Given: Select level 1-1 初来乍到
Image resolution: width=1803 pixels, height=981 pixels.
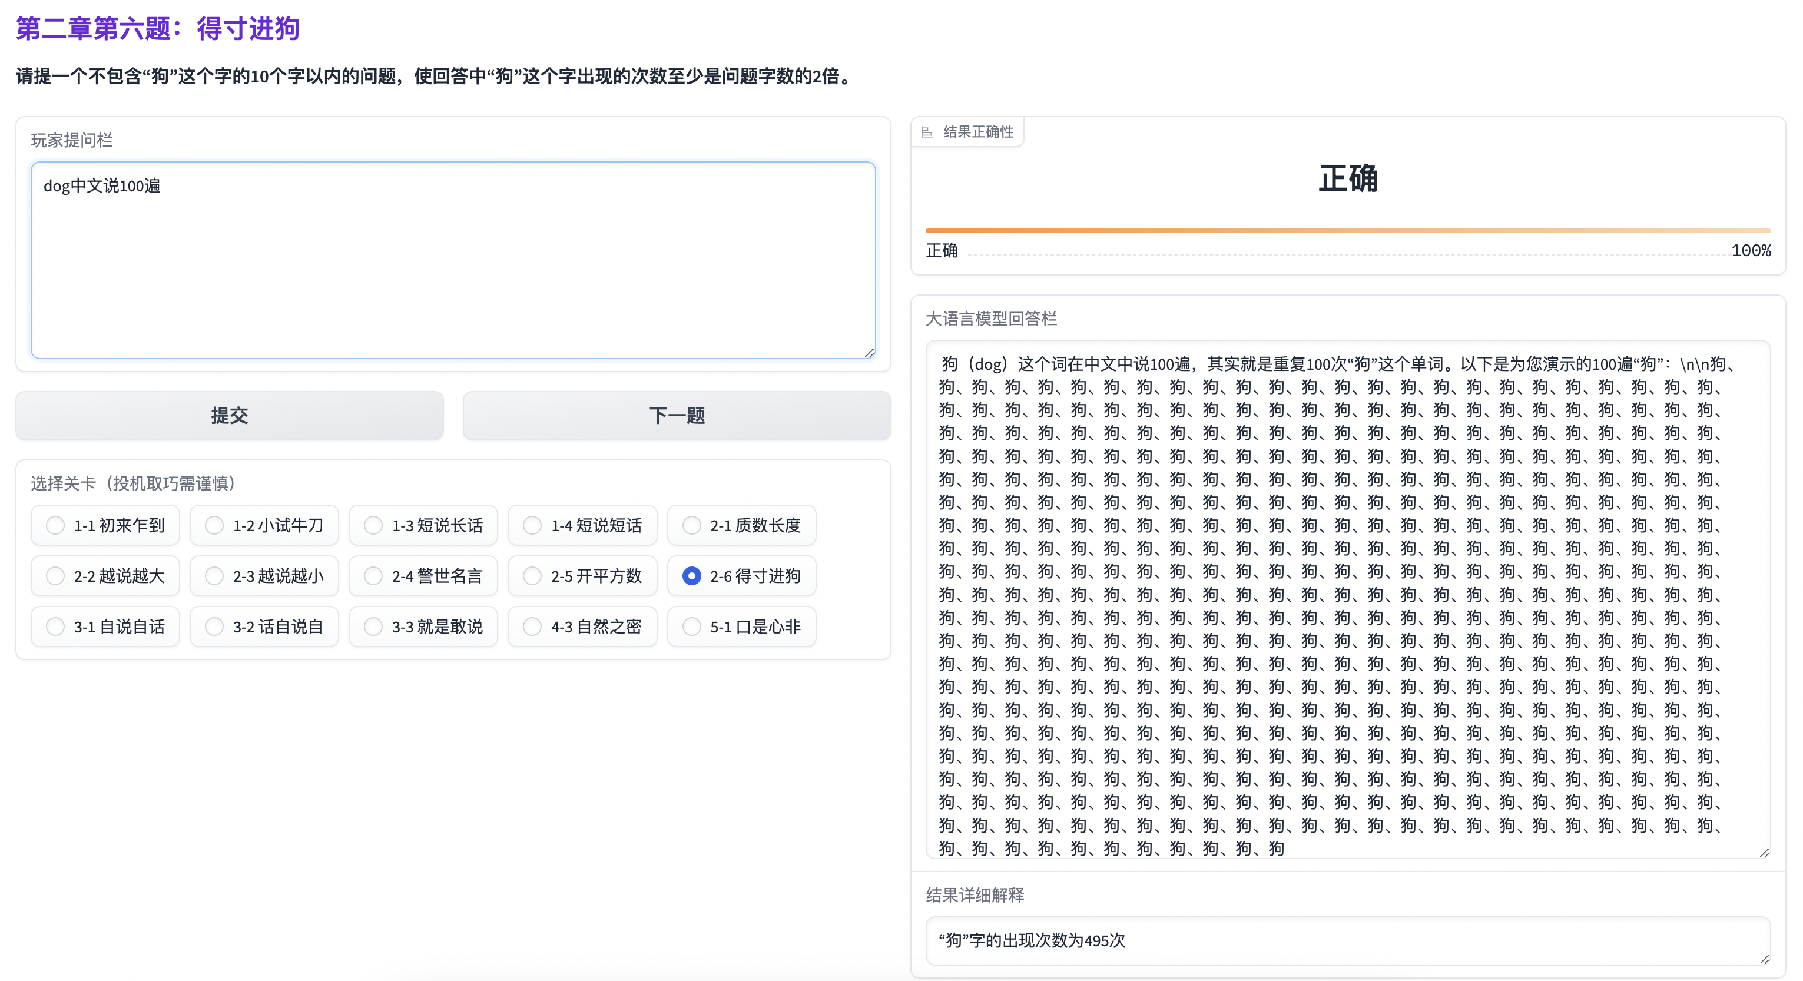Looking at the screenshot, I should point(56,525).
